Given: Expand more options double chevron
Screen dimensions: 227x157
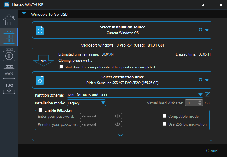Looking at the screenshot, I should (x=120, y=135).
